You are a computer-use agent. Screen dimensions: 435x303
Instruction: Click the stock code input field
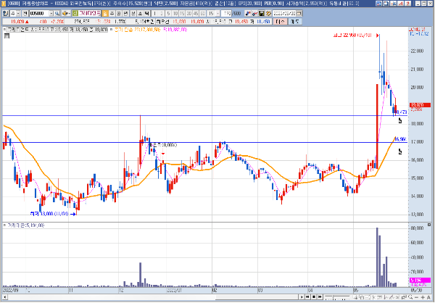pos(39,14)
